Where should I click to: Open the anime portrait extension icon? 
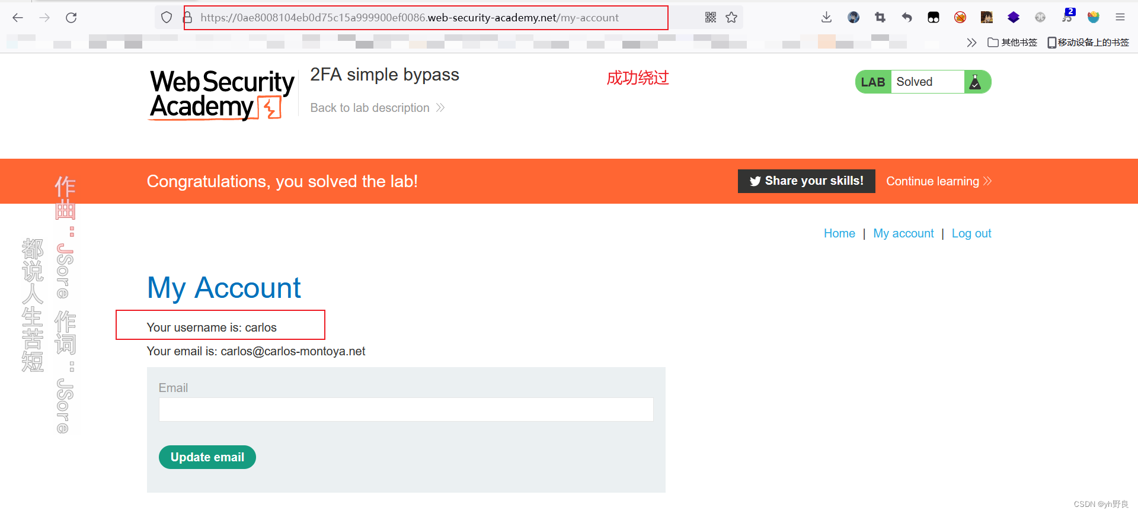coord(987,18)
